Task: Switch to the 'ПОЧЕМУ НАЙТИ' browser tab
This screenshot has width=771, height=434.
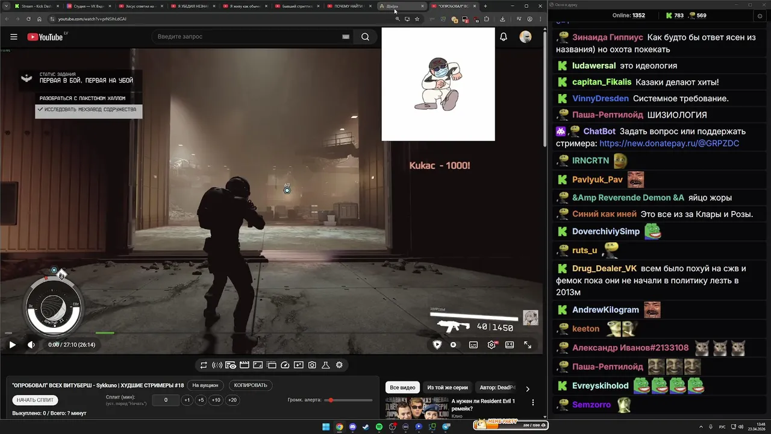Action: pos(349,6)
